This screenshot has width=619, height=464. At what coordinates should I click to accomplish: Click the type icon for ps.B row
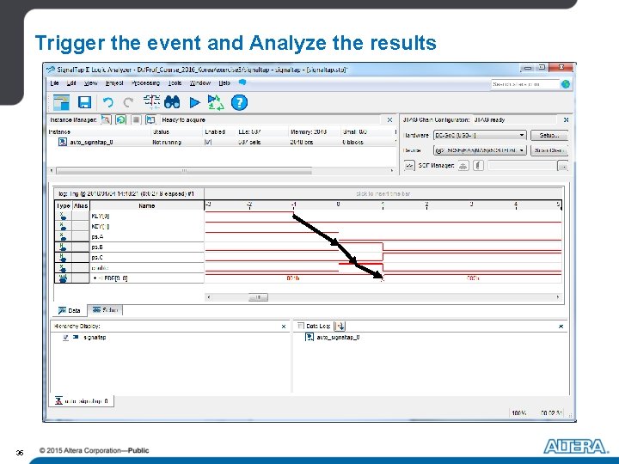(x=63, y=247)
